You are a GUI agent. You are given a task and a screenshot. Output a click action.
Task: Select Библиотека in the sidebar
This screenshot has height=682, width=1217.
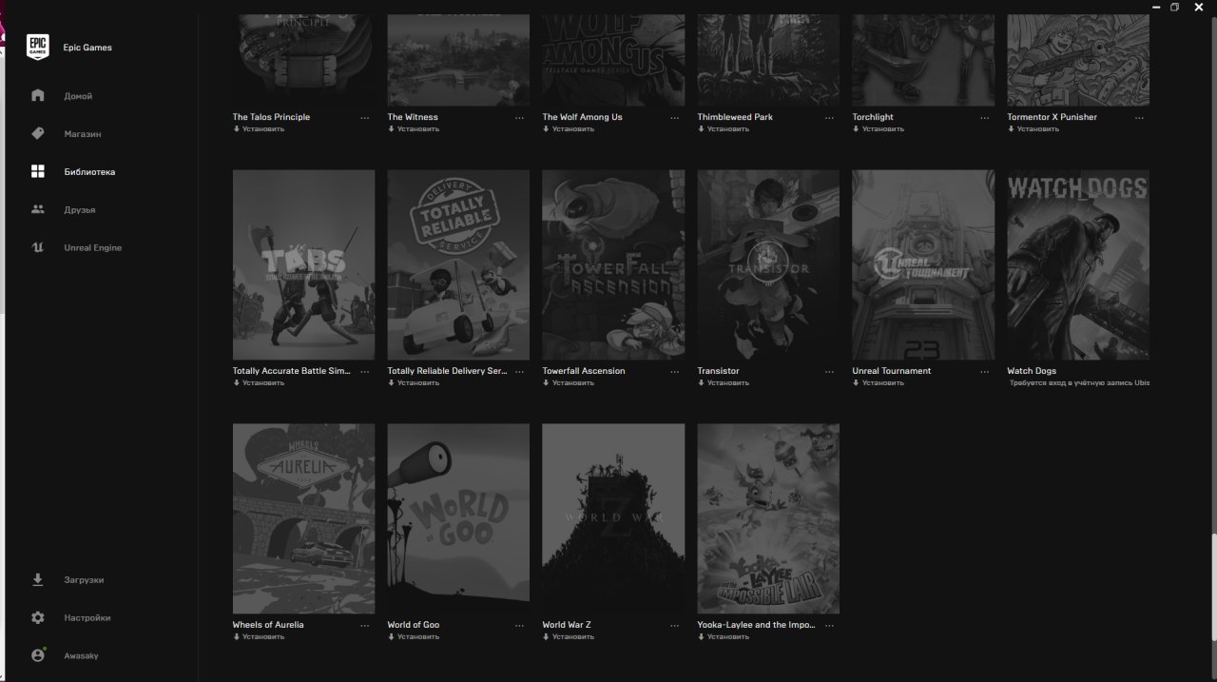pos(89,172)
